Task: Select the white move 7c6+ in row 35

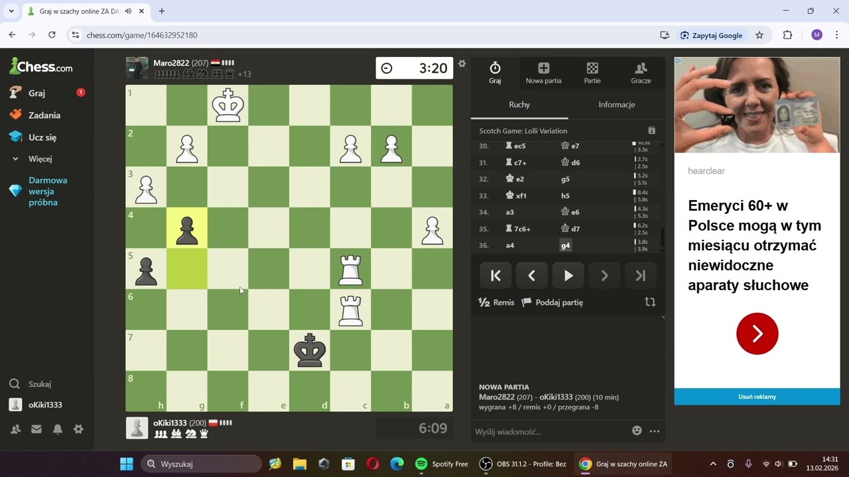Action: pyautogui.click(x=519, y=229)
